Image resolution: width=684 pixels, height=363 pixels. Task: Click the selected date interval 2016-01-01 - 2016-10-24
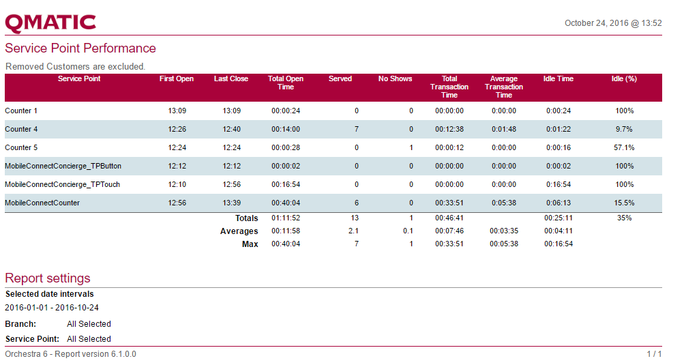point(52,308)
